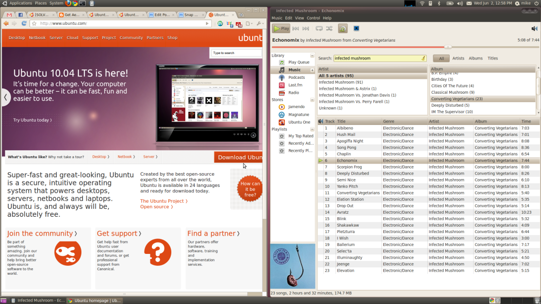Toggle the Last.fm scrobbling headphone button
The width and height of the screenshot is (541, 304).
tap(342, 29)
